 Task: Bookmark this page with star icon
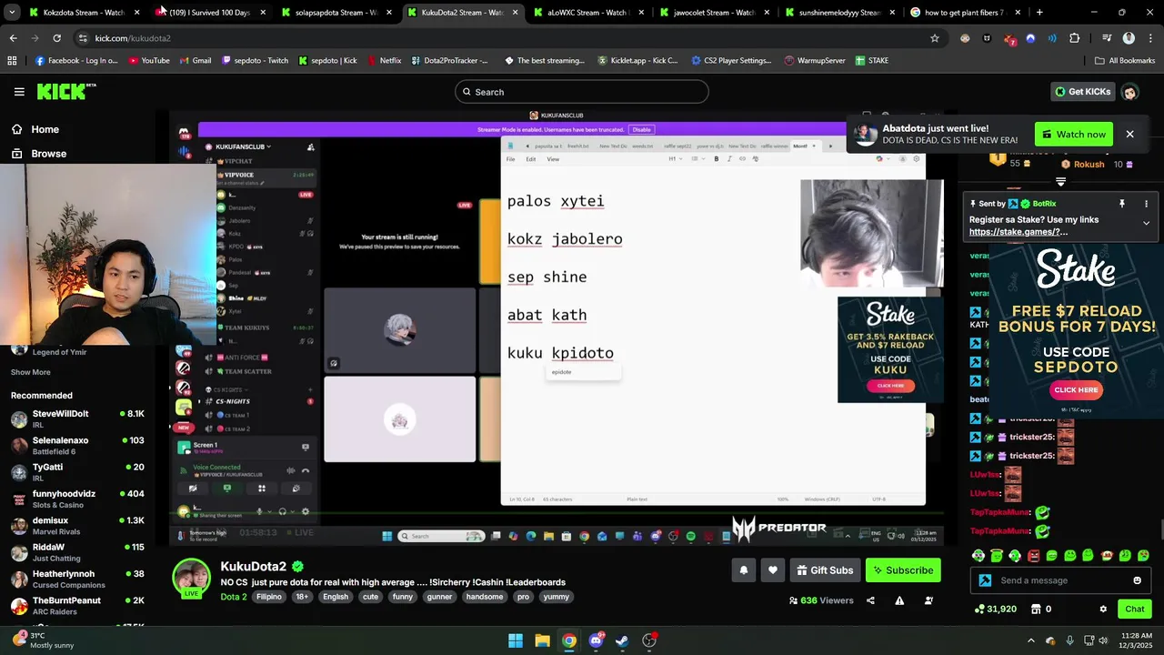(x=934, y=38)
